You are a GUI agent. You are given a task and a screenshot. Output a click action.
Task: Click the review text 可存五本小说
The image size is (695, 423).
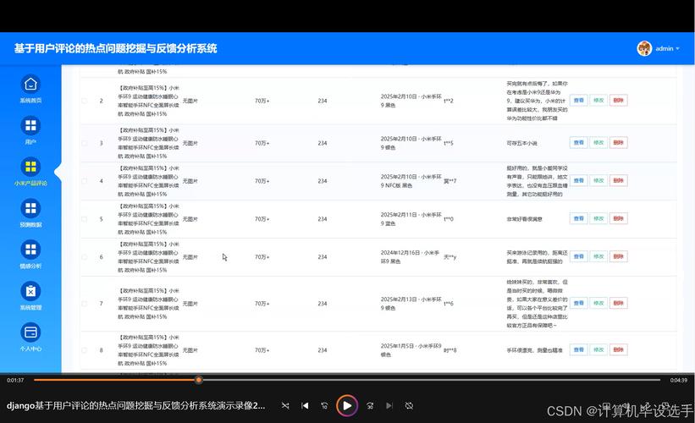[x=522, y=143]
